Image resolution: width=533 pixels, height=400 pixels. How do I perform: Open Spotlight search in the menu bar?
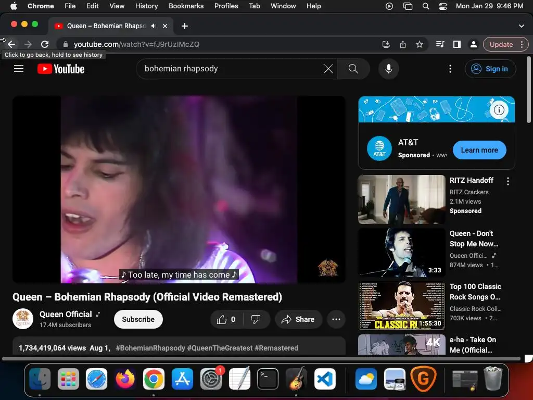(x=425, y=6)
